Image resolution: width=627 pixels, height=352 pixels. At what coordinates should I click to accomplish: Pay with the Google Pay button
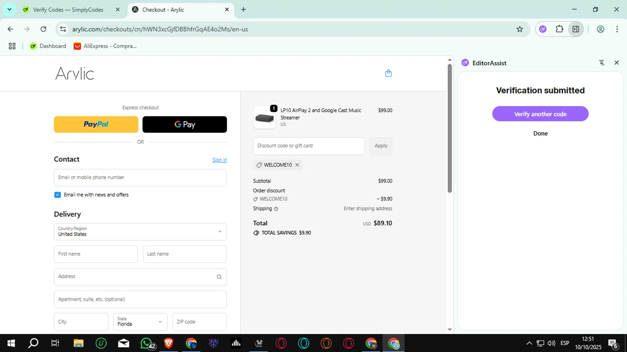185,124
